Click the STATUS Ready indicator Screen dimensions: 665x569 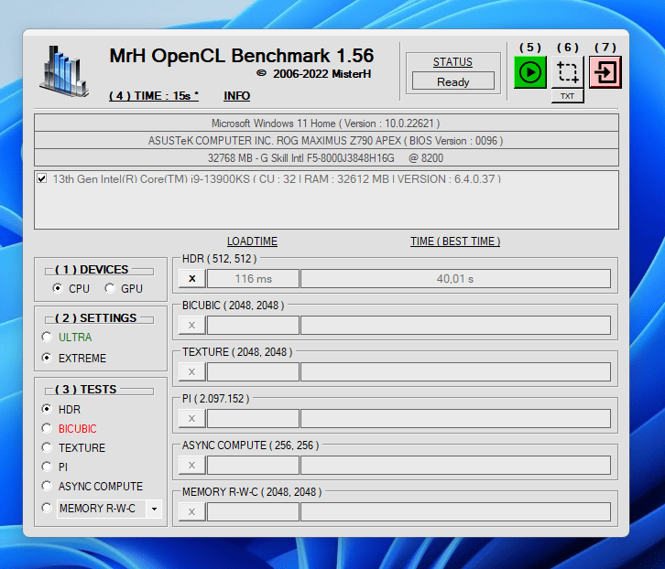click(x=452, y=81)
